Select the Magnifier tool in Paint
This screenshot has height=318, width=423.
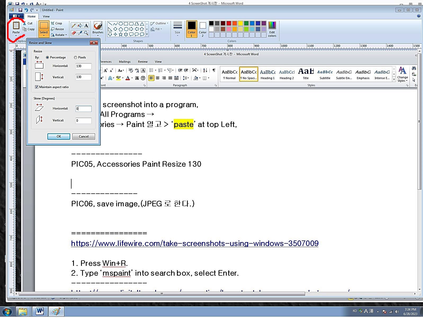click(x=86, y=33)
